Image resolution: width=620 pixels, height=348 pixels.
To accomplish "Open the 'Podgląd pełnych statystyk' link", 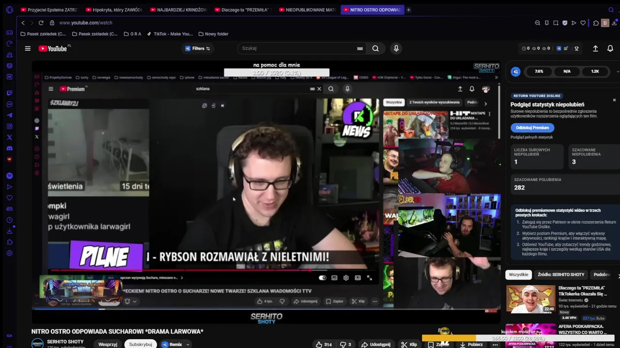I will (531, 137).
